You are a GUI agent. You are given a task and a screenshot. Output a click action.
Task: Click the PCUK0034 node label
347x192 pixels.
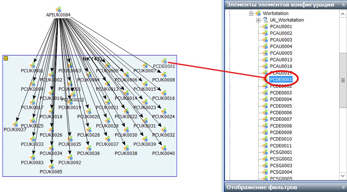51,153
